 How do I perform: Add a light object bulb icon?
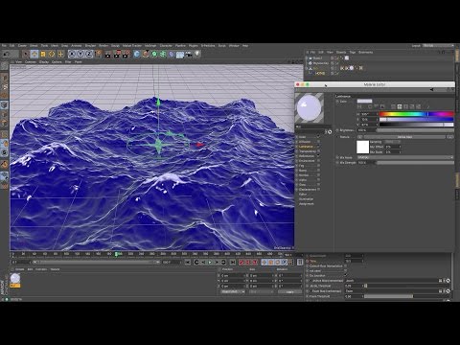[197, 54]
